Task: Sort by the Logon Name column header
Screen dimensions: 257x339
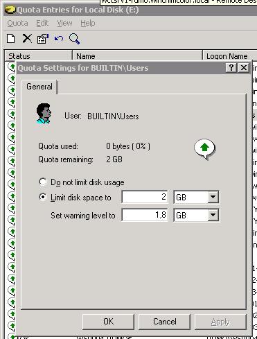Action: 230,56
